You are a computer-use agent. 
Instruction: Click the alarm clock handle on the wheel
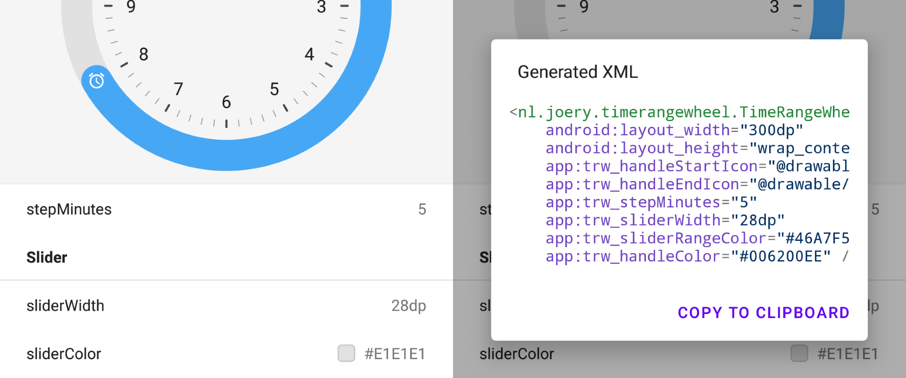pyautogui.click(x=97, y=81)
